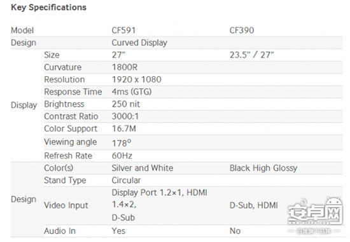The height and width of the screenshot is (242, 350).
Task: Click the 60Hz refresh rate value
Action: pyautogui.click(x=122, y=156)
